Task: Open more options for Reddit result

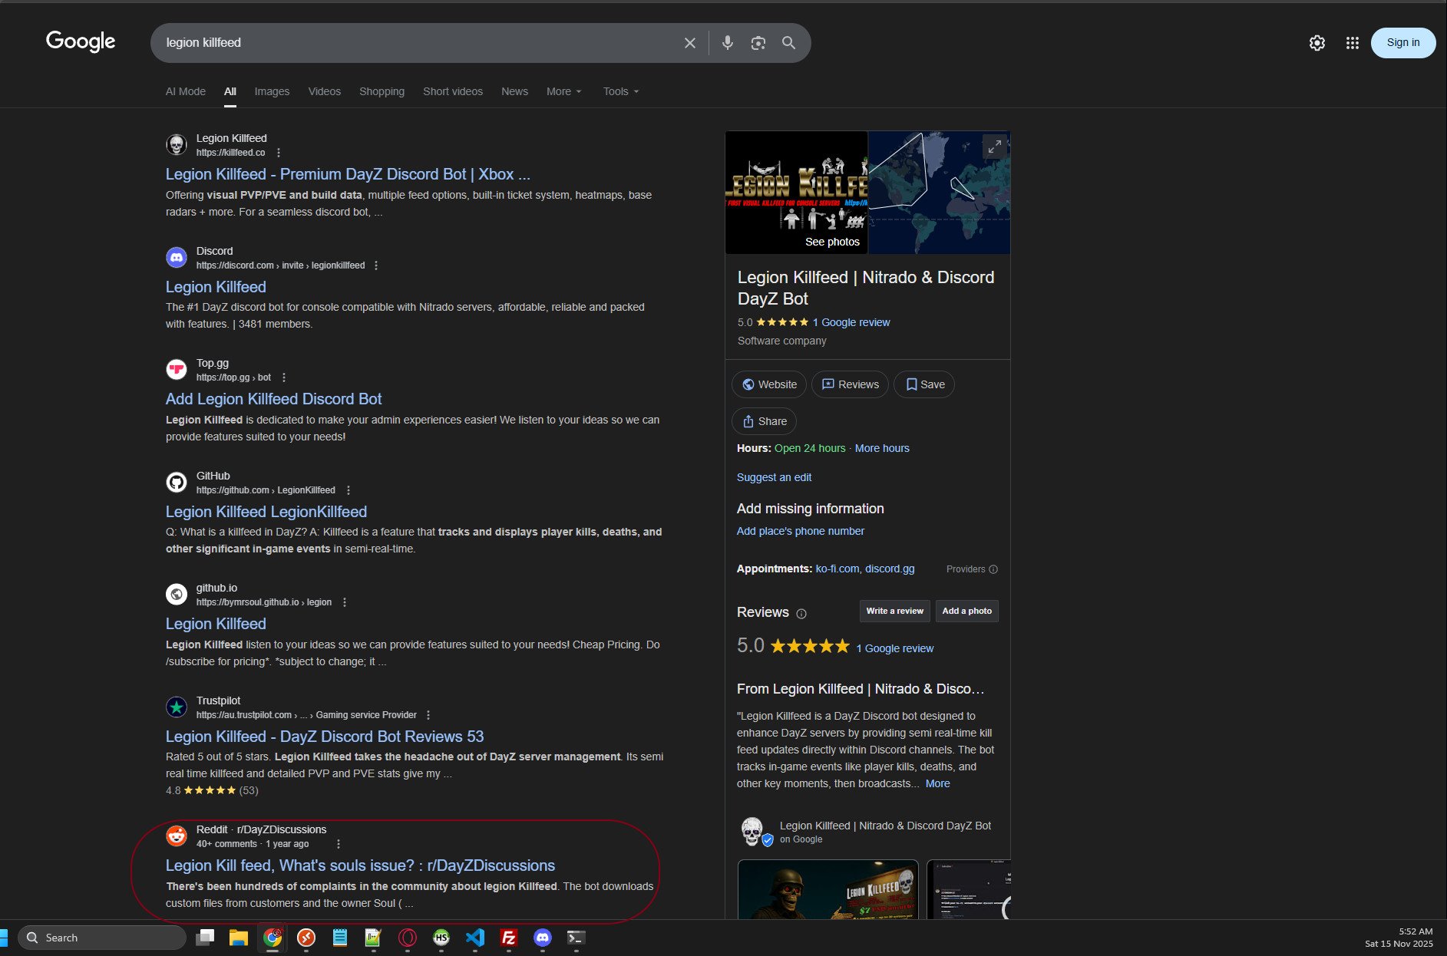Action: point(339,844)
